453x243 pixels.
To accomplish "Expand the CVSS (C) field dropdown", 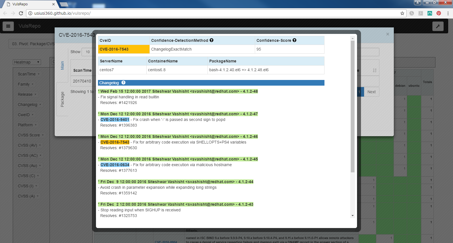I will point(38,176).
